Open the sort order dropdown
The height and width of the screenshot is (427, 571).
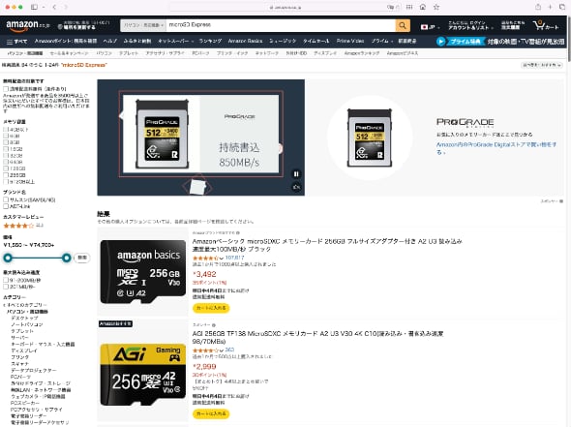click(x=542, y=65)
